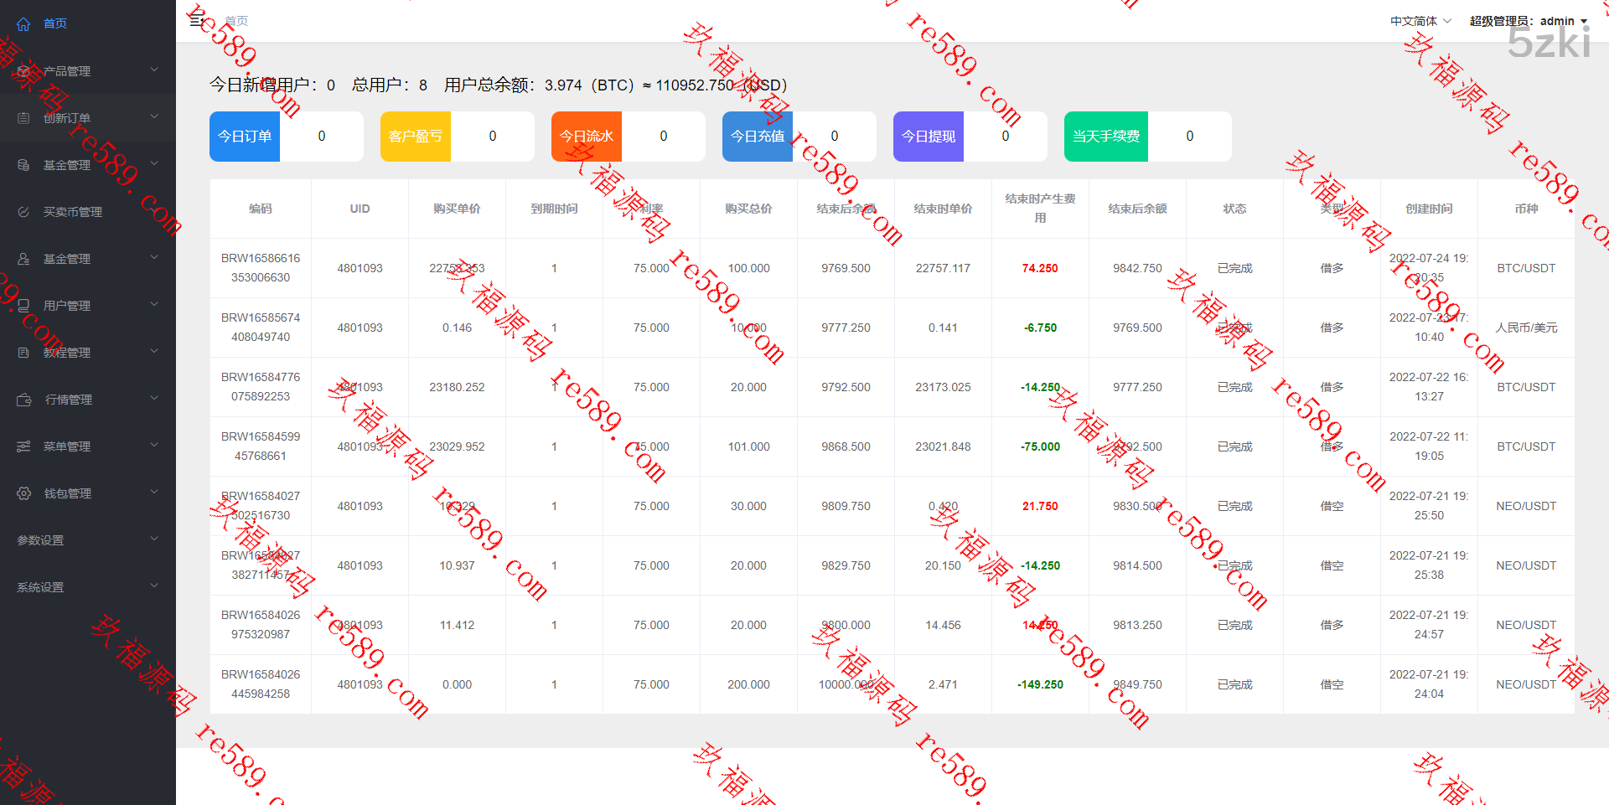Image resolution: width=1609 pixels, height=805 pixels.
Task: Open the 教程管理 menu item
Action: 67,353
